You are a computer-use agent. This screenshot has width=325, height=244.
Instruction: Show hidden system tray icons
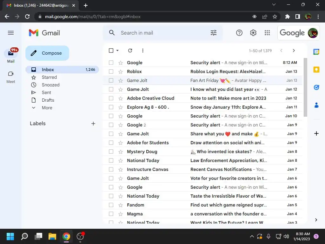coord(252,236)
